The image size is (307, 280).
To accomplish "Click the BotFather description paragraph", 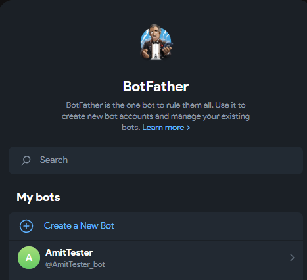I will click(x=156, y=116).
